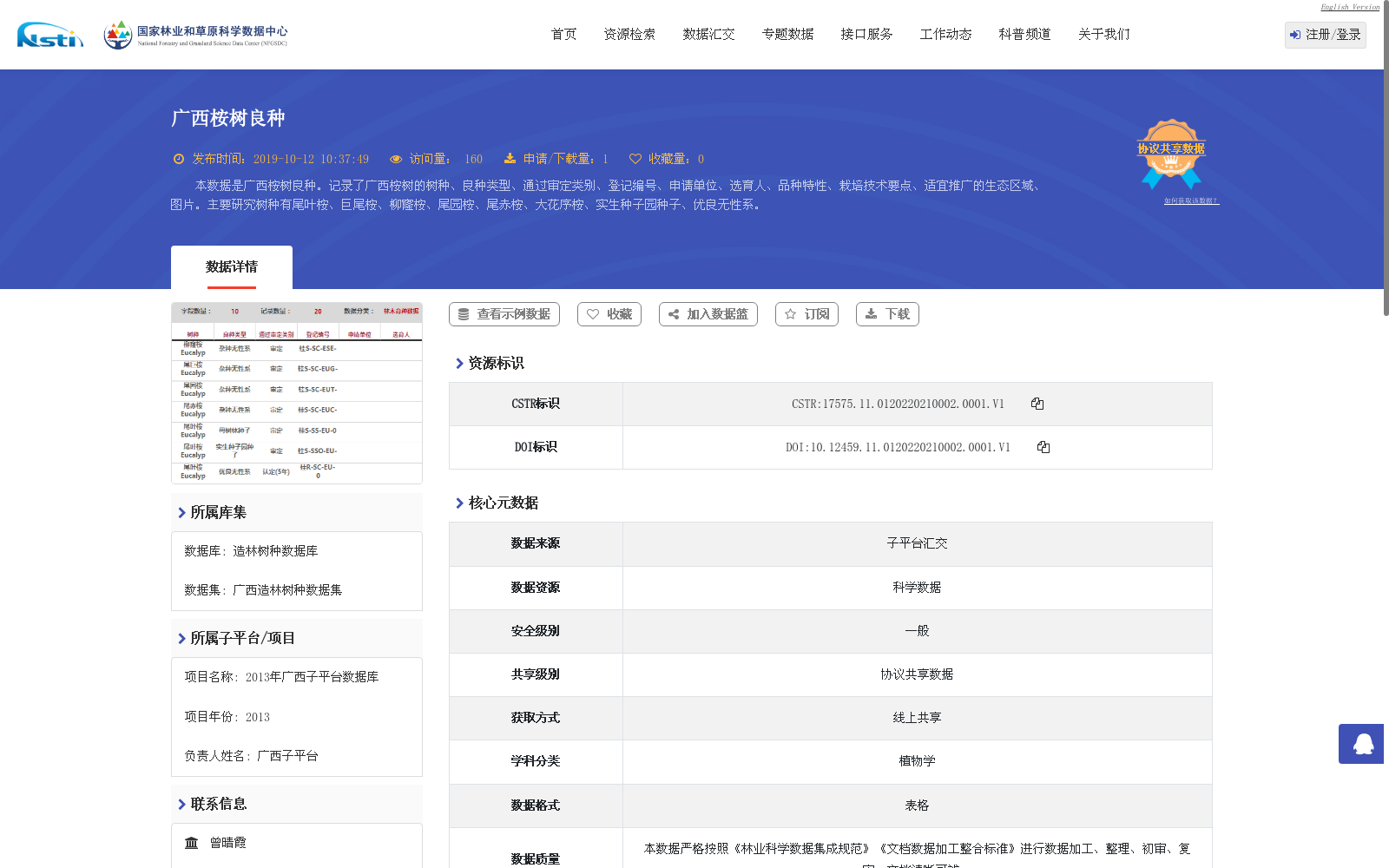
Task: Click the institution icon next to 曾晴霞
Action: (192, 843)
